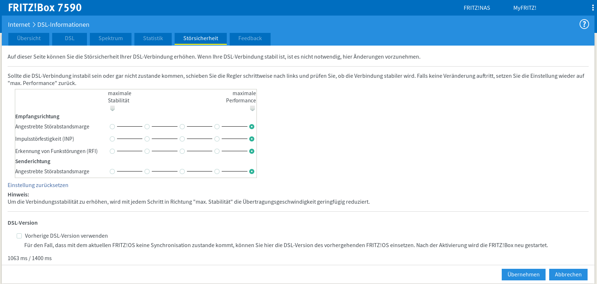Set RFI detection to maximum stability
The image size is (597, 284).
[x=112, y=151]
